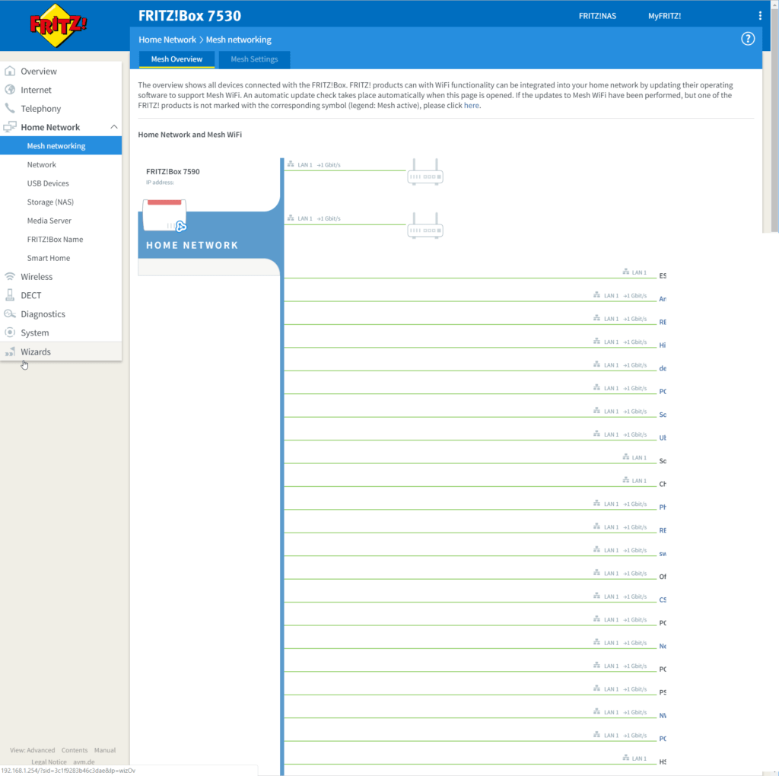Expand the Diagnostics menu section
The image size is (779, 776).
(x=43, y=314)
